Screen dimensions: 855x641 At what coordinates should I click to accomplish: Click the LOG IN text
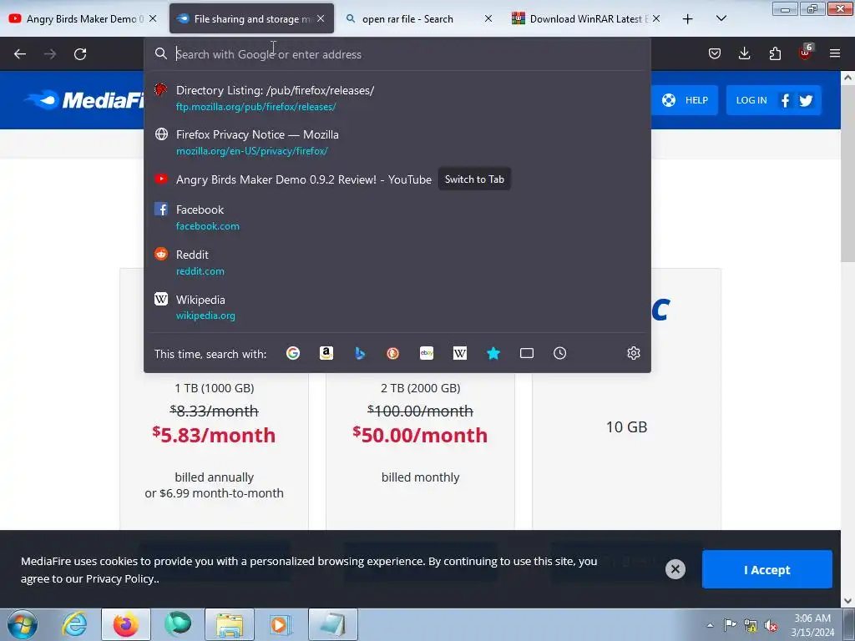point(751,100)
